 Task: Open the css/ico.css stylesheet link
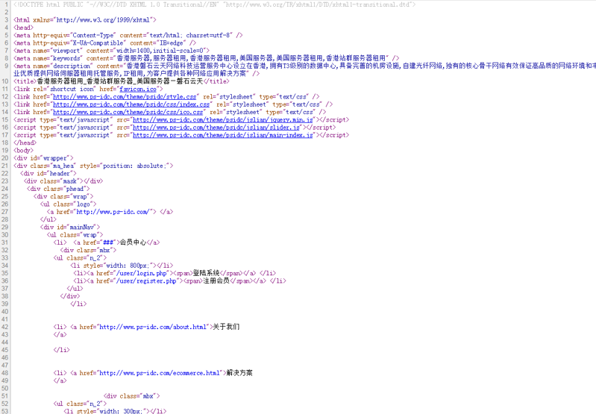pyautogui.click(x=128, y=112)
